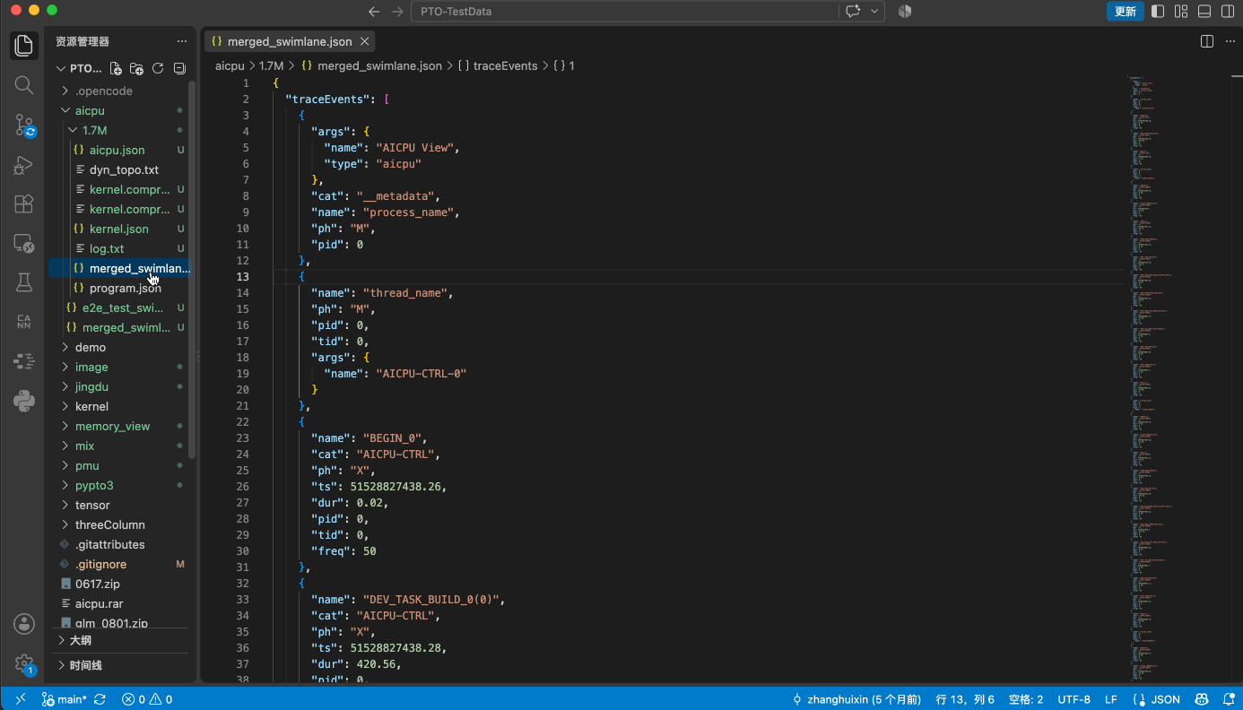Split the editor to the right
Viewport: 1243px width, 710px height.
click(x=1207, y=41)
